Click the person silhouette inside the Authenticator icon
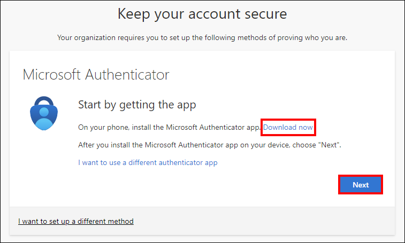The width and height of the screenshot is (405, 243). (44, 119)
